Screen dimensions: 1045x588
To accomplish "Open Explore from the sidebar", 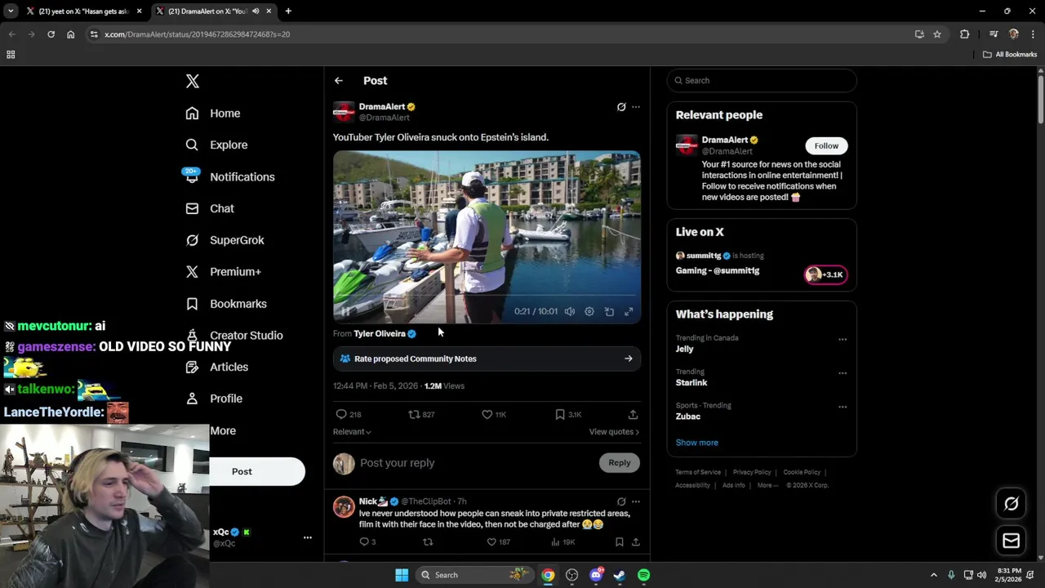I will click(x=216, y=145).
